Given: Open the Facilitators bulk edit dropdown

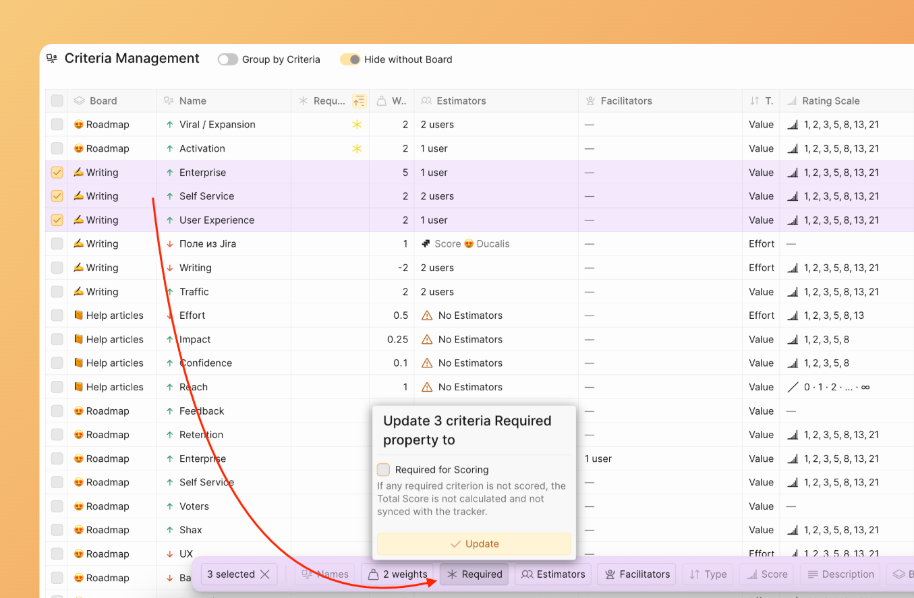Looking at the screenshot, I should 637,574.
